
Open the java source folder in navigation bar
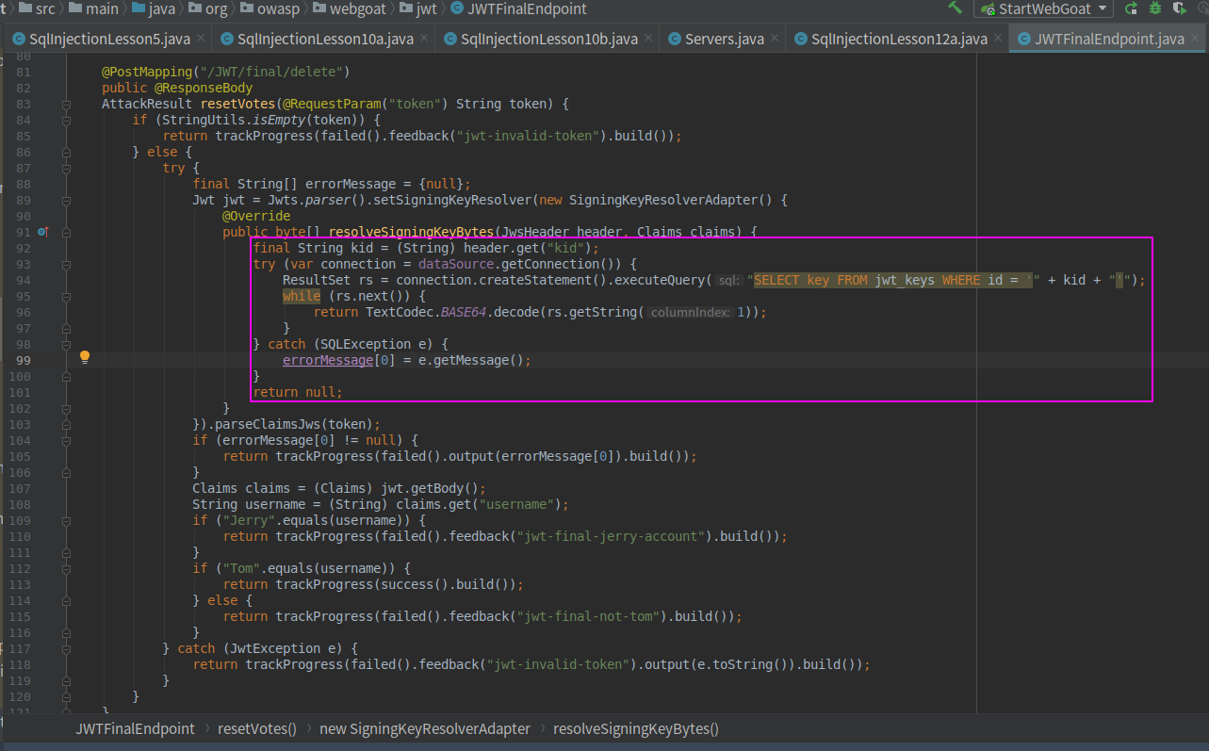(155, 8)
